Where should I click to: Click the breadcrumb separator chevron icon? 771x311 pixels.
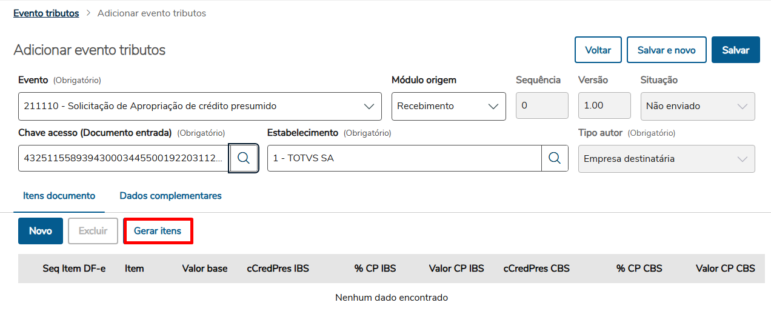pyautogui.click(x=88, y=13)
